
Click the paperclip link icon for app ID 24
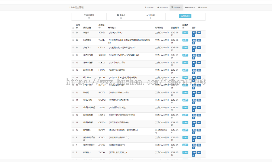pos(193,35)
